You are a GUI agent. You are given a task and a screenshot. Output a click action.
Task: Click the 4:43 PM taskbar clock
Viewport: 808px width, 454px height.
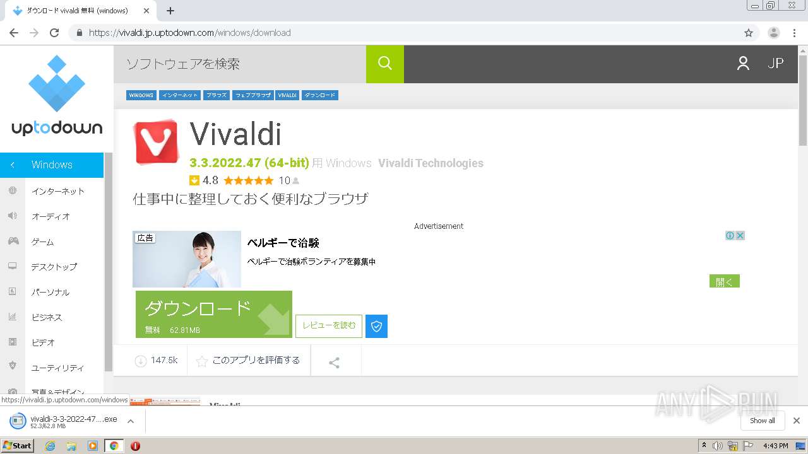tap(775, 446)
